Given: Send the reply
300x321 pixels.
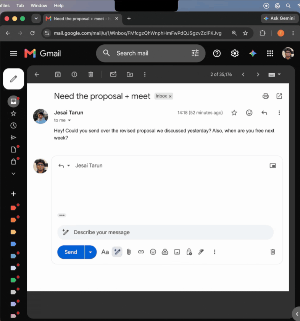Looking at the screenshot, I should 71,252.
